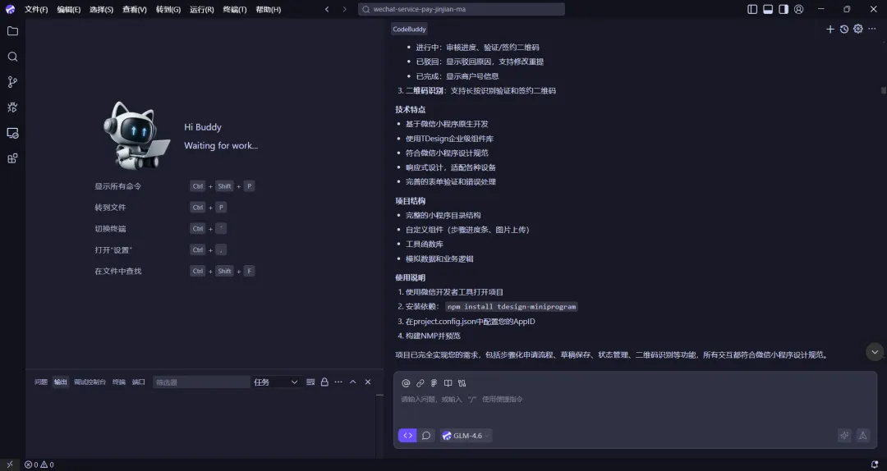Switch to Chat mode bubble button

pos(426,436)
